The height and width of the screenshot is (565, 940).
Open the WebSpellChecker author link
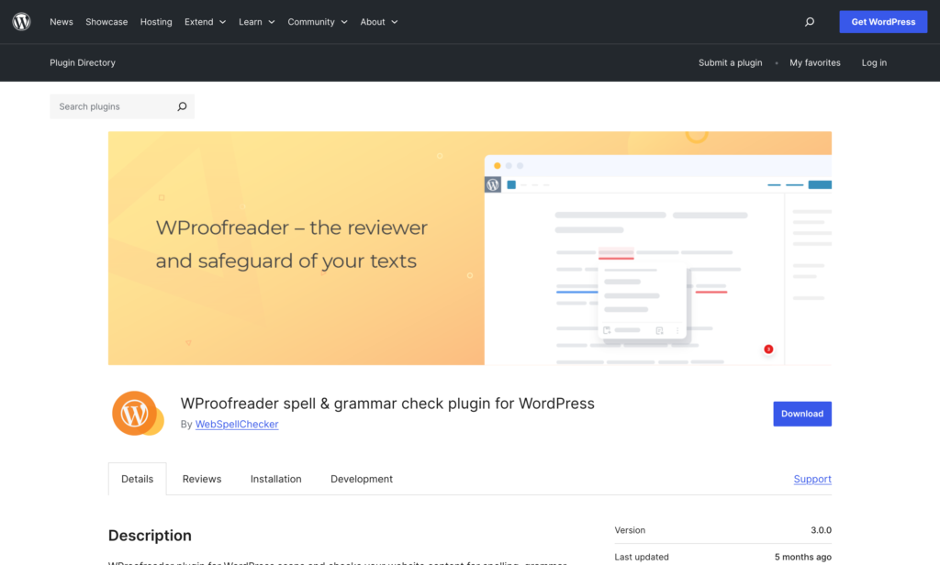pyautogui.click(x=237, y=425)
